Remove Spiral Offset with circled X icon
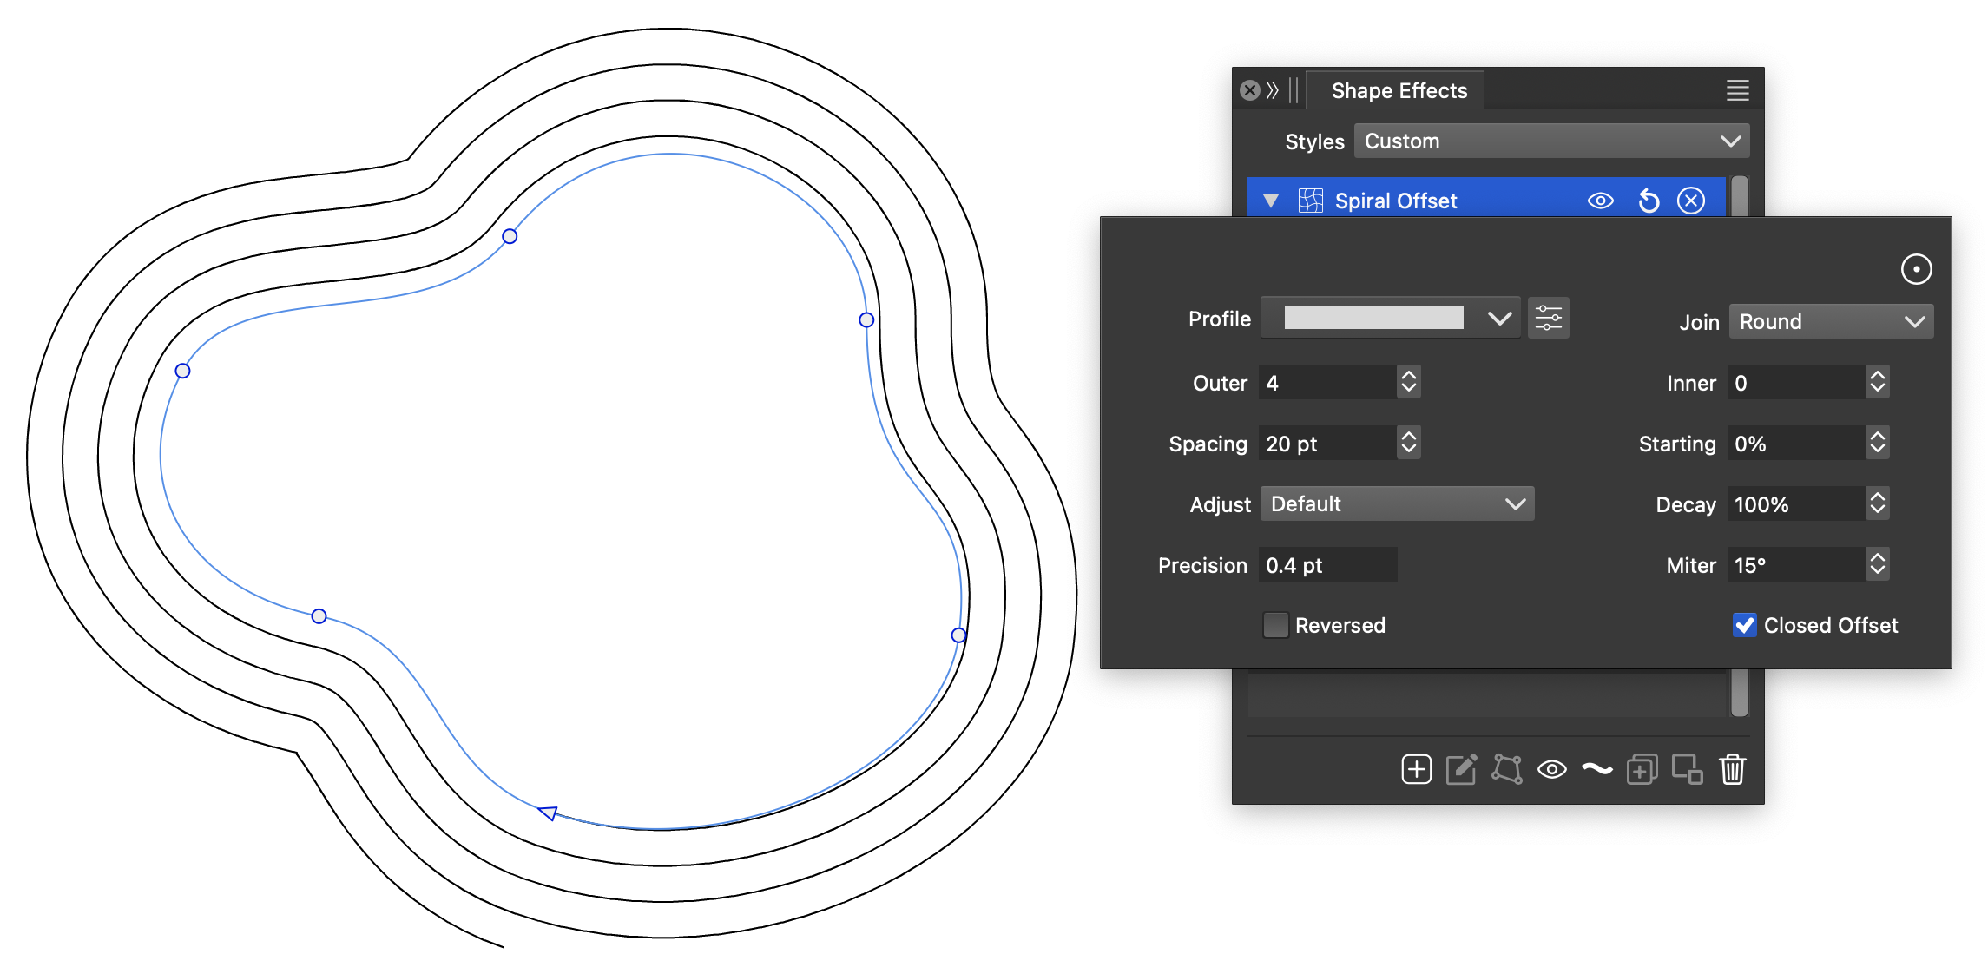This screenshot has height=974, width=1988. pos(1690,201)
